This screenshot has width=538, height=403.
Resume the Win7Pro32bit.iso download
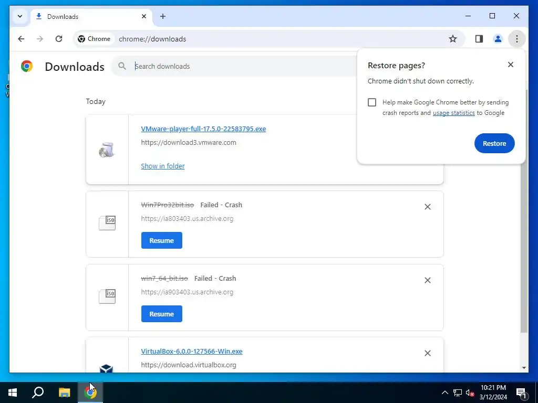[x=162, y=240]
